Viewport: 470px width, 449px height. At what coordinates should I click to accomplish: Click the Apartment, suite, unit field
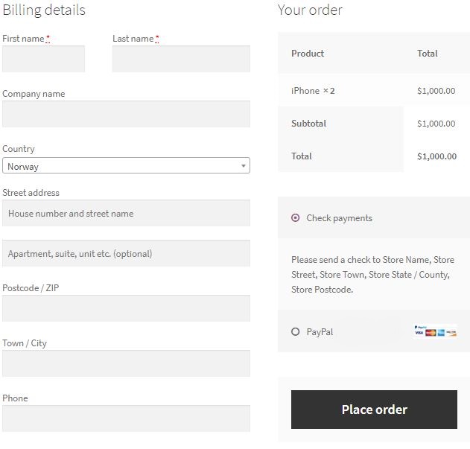[x=126, y=254]
